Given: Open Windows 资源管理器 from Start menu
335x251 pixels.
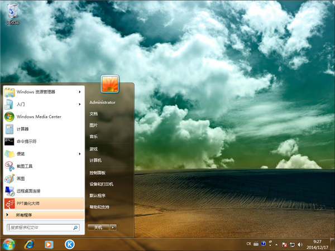Looking at the screenshot, I should 36,91.
